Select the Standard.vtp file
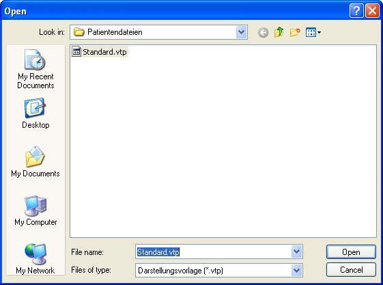Screen dimensions: 383x285 100,52
